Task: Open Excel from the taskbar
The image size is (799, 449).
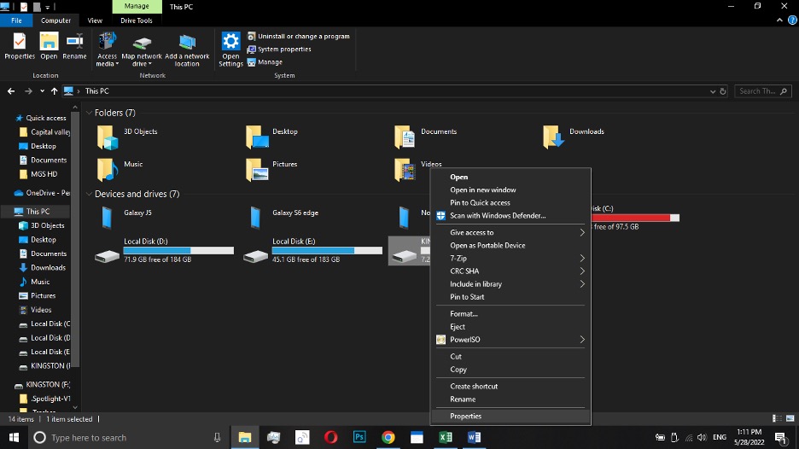Action: click(x=446, y=437)
